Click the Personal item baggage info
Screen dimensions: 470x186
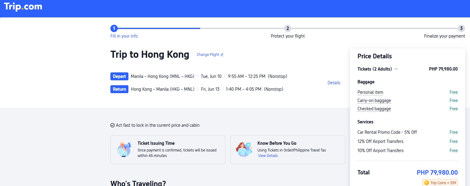pyautogui.click(x=370, y=92)
